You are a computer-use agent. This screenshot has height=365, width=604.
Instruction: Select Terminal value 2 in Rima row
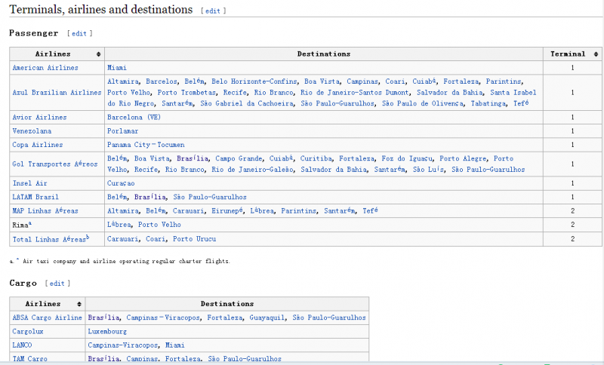coord(572,225)
